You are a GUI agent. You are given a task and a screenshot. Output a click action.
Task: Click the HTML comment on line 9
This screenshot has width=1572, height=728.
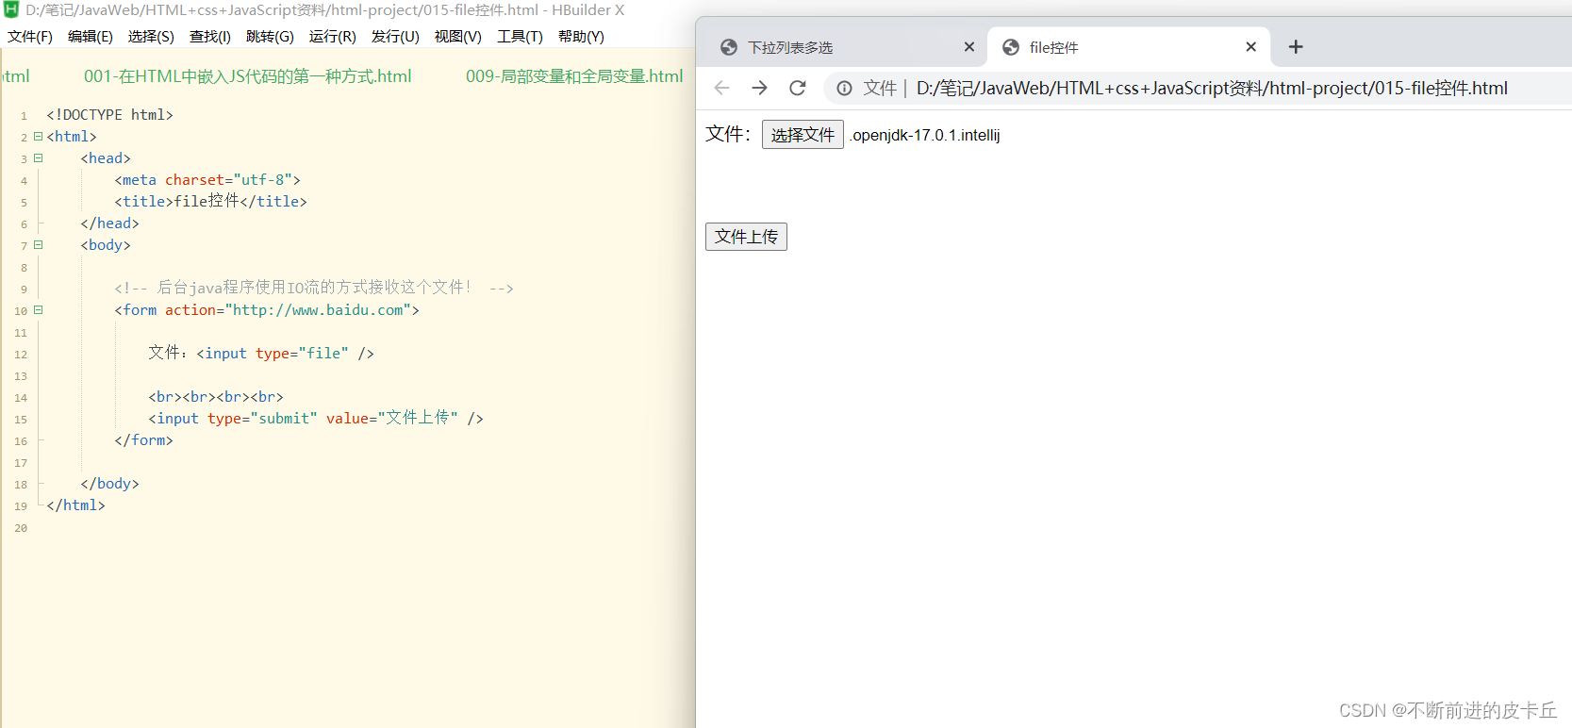click(x=314, y=288)
